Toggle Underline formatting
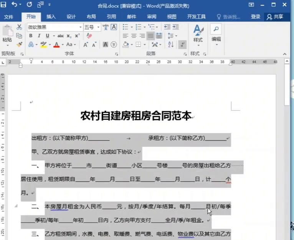 pyautogui.click(x=48, y=36)
